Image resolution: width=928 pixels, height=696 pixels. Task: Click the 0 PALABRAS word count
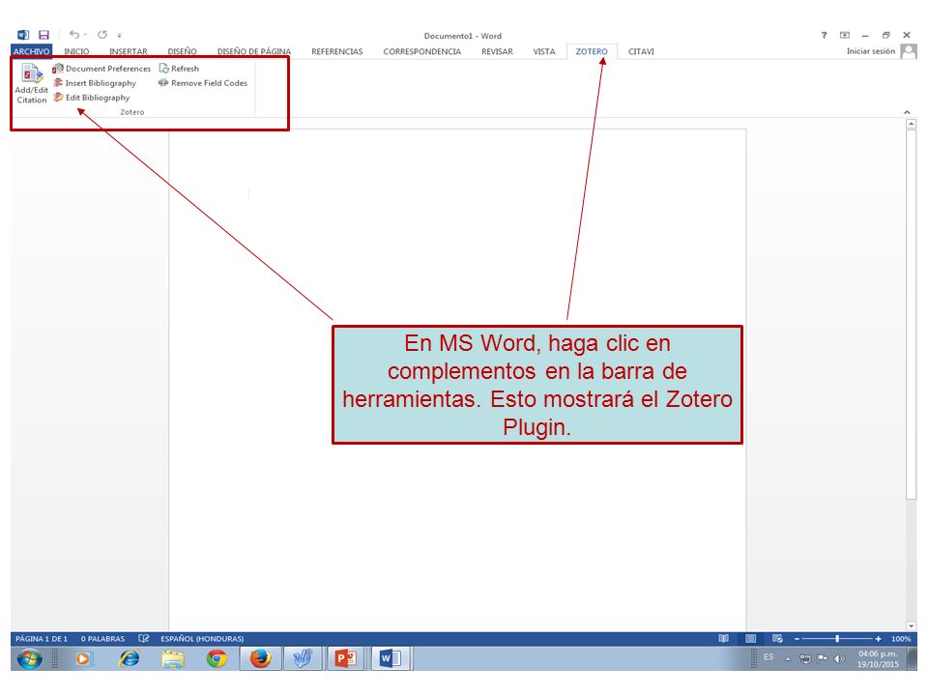103,639
